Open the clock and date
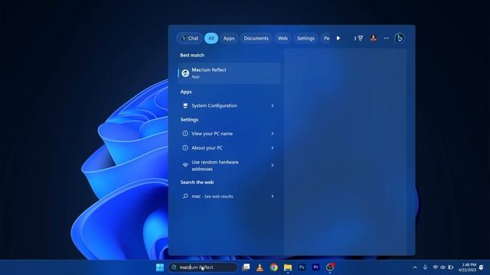This screenshot has height=275, width=490. 467,267
